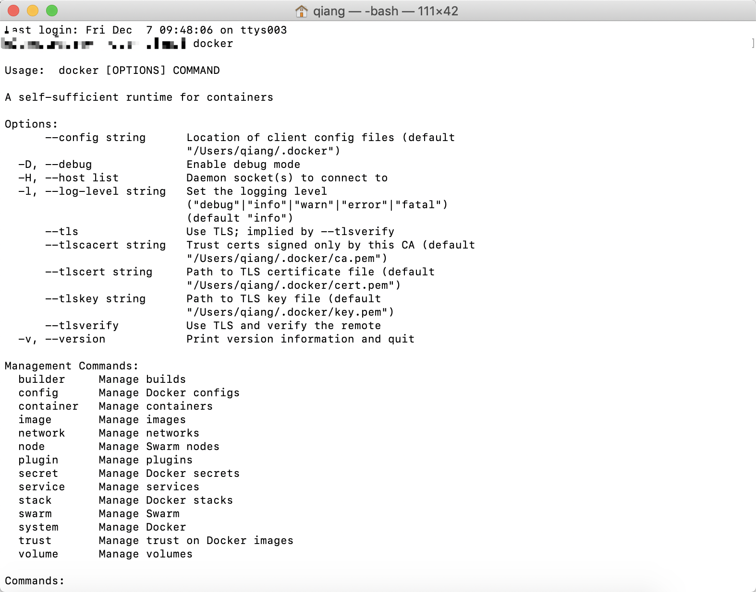Viewport: 756px width, 592px height.
Task: Click the "system" management command
Action: [38, 527]
